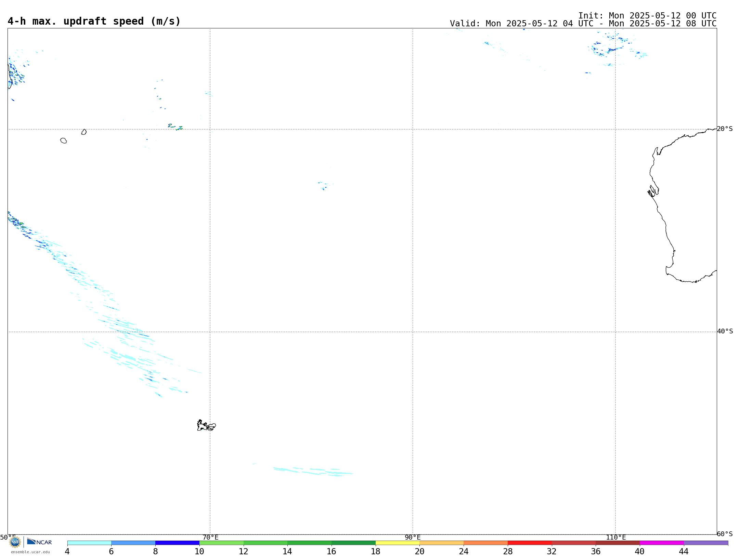Image resolution: width=739 pixels, height=556 pixels.
Task: Click the 90°E longitude label
Action: pyautogui.click(x=413, y=537)
